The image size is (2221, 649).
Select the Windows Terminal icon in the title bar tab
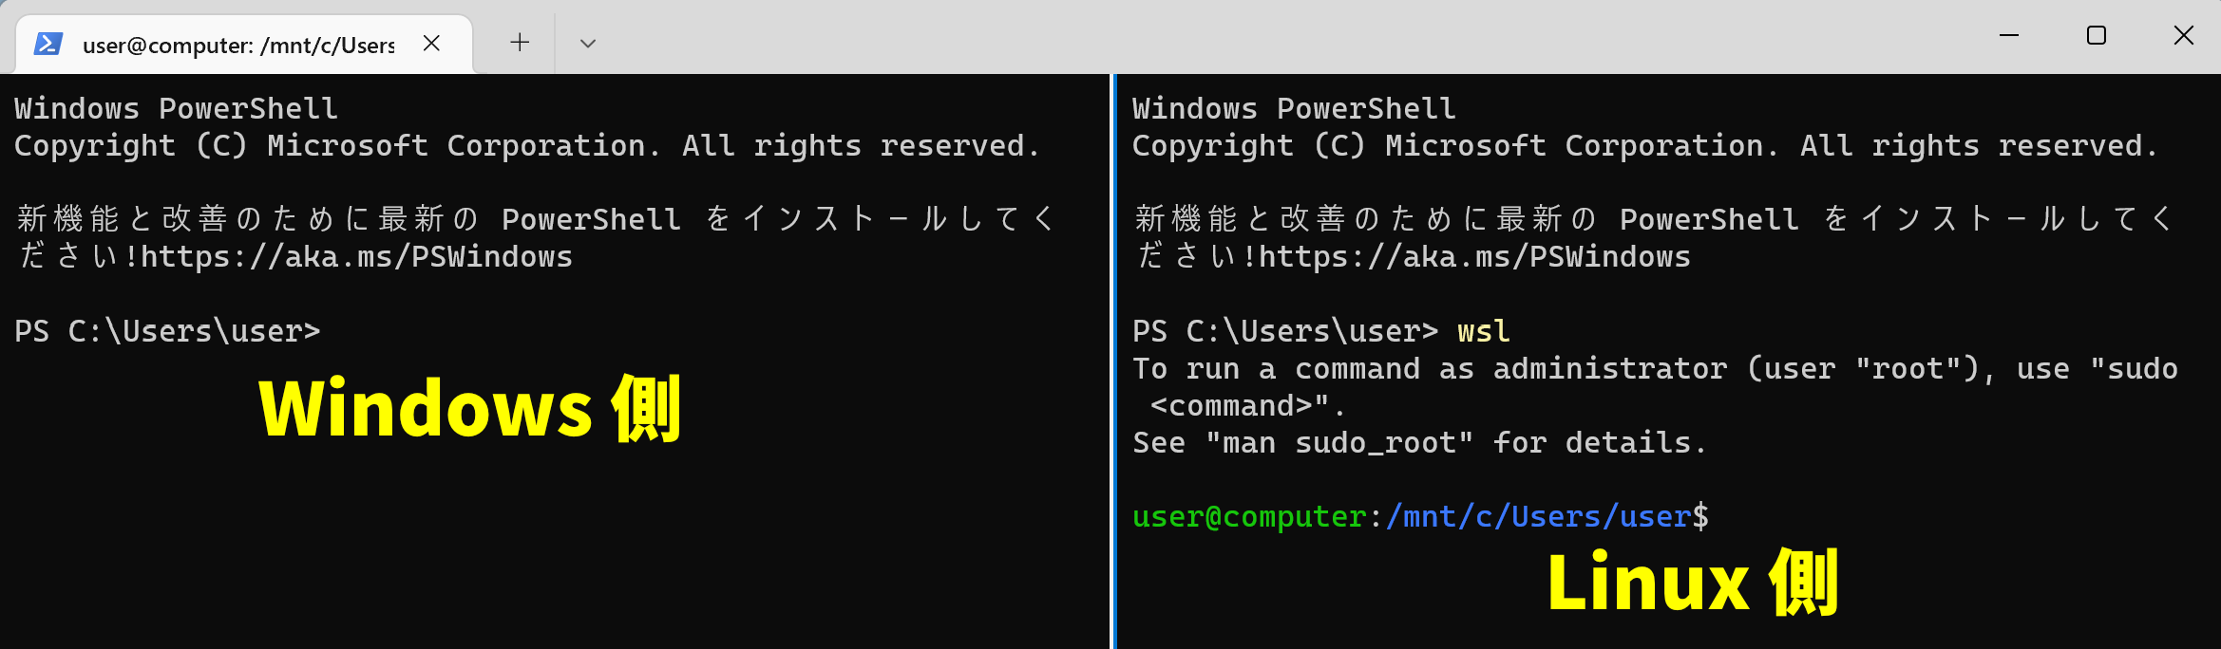coord(49,42)
